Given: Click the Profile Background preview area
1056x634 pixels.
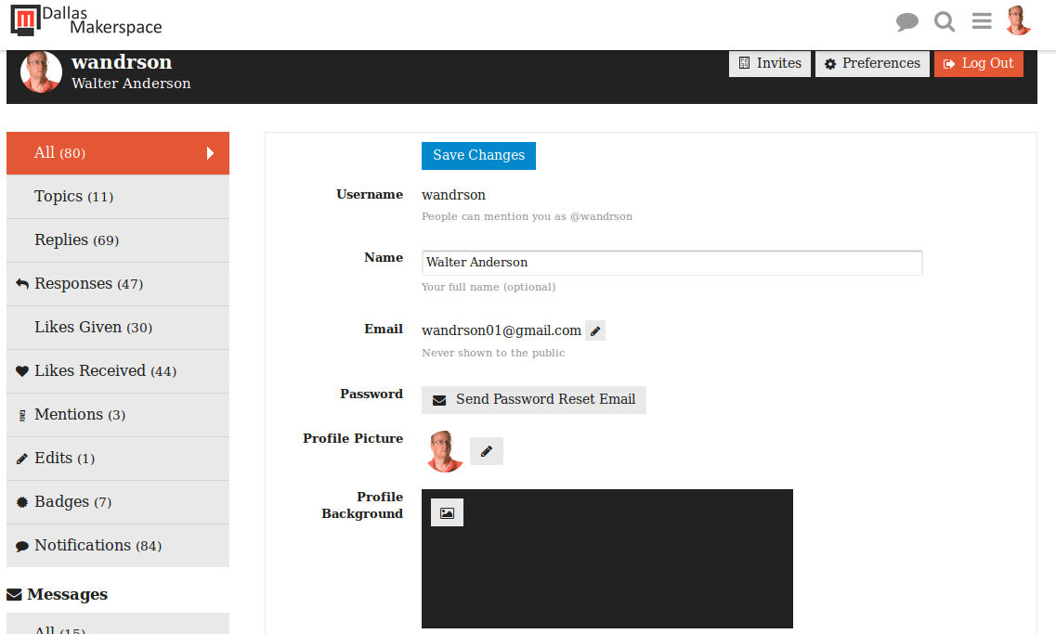Looking at the screenshot, I should (607, 559).
